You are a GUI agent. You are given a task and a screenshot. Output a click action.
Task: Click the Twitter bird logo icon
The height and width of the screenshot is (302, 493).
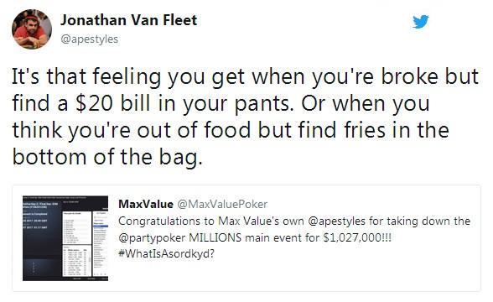pyautogui.click(x=421, y=22)
